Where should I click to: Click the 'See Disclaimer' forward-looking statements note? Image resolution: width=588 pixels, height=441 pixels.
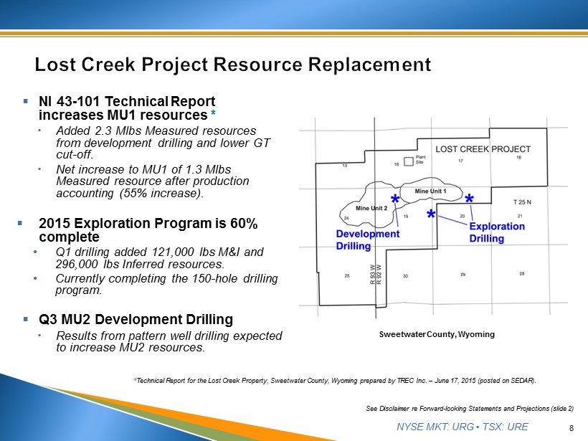[469, 408]
